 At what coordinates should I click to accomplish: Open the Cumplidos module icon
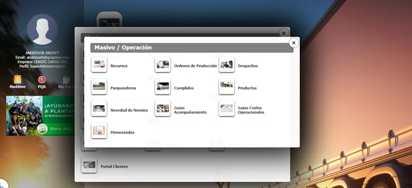[163, 86]
